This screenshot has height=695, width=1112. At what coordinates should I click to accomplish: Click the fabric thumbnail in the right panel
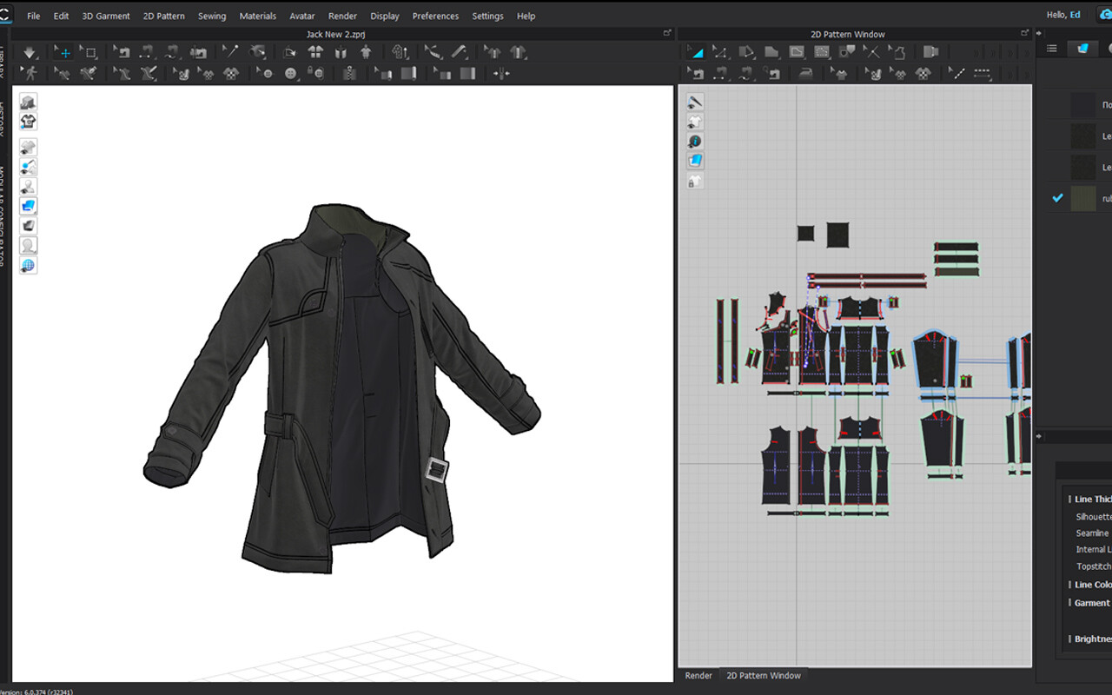1082,198
